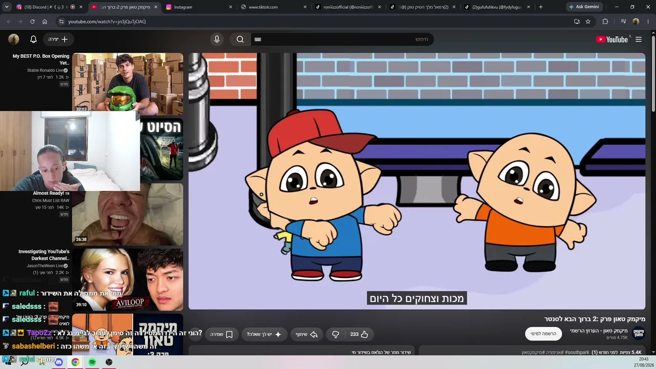Screen dimensions: 656x369
Task: Go to the YouTube home logo
Action: tap(612, 39)
